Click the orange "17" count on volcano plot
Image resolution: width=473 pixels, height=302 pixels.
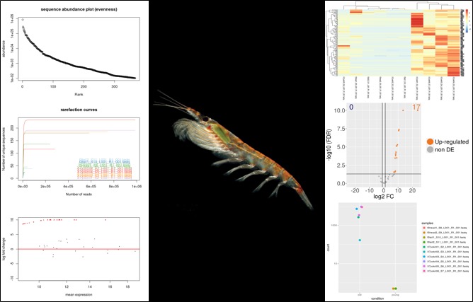point(416,108)
